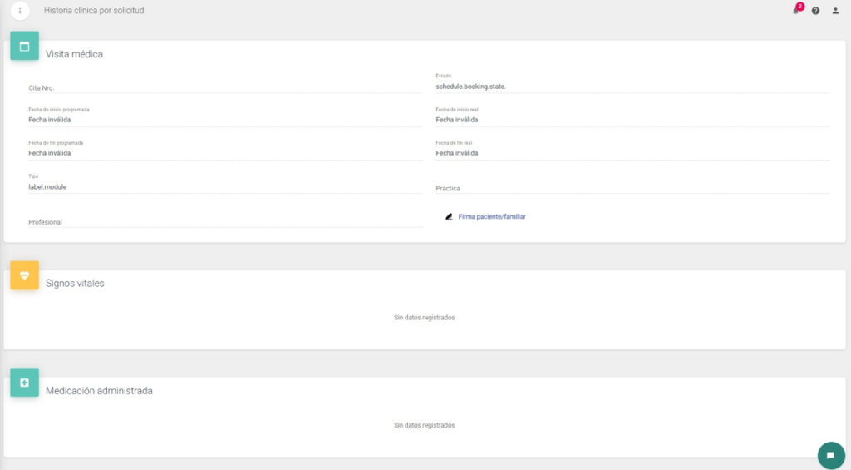Click the Signos vitales heart icon
The width and height of the screenshot is (851, 470).
24,275
